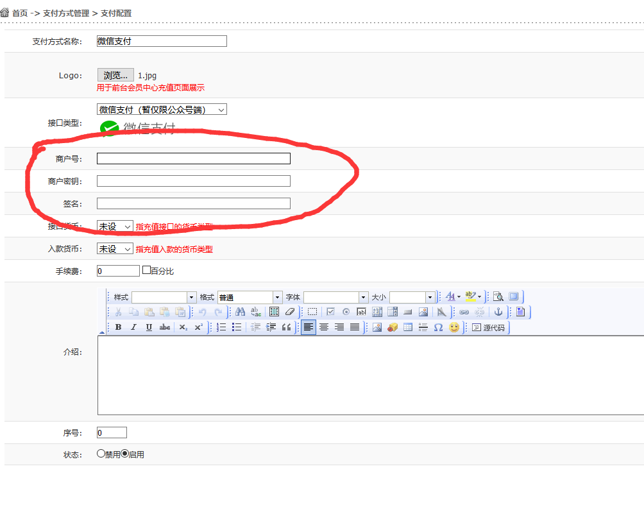Toggle underline formatting in the editor
Screen dimensions: 644x505
tap(149, 327)
